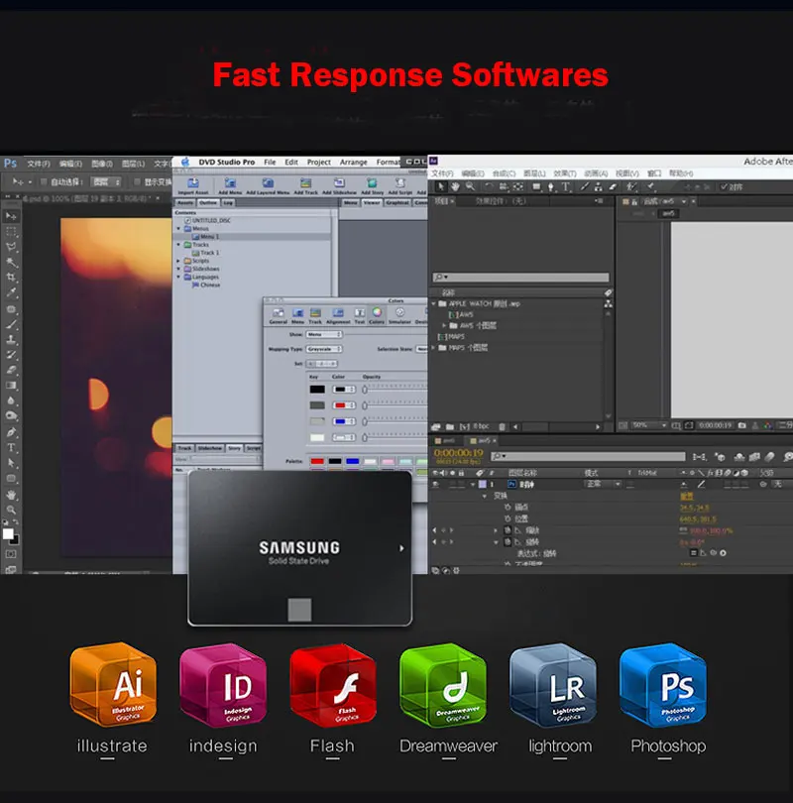
Task: Open the 正常 blend mode dropdown for layer 1
Action: click(602, 484)
